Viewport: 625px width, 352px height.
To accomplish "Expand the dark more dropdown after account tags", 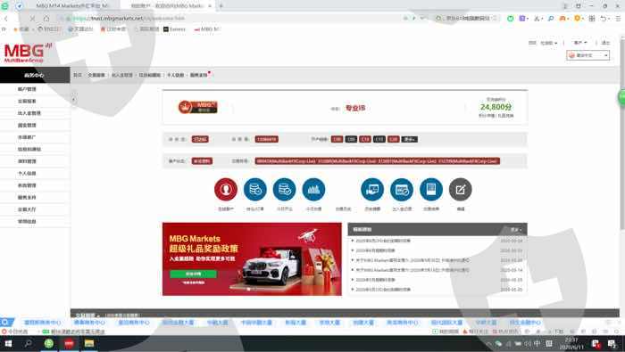I will (409, 139).
